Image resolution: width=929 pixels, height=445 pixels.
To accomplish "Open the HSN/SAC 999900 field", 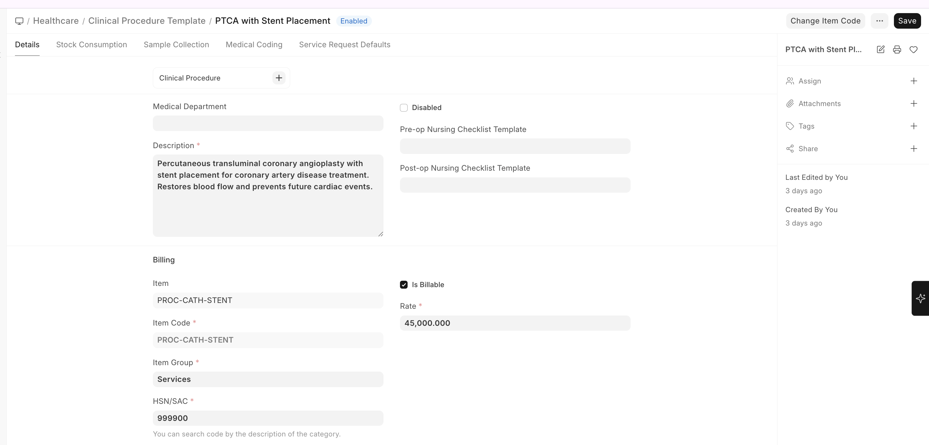I will [268, 418].
